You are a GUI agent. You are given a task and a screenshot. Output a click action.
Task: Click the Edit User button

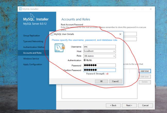pyautogui.click(x=145, y=76)
